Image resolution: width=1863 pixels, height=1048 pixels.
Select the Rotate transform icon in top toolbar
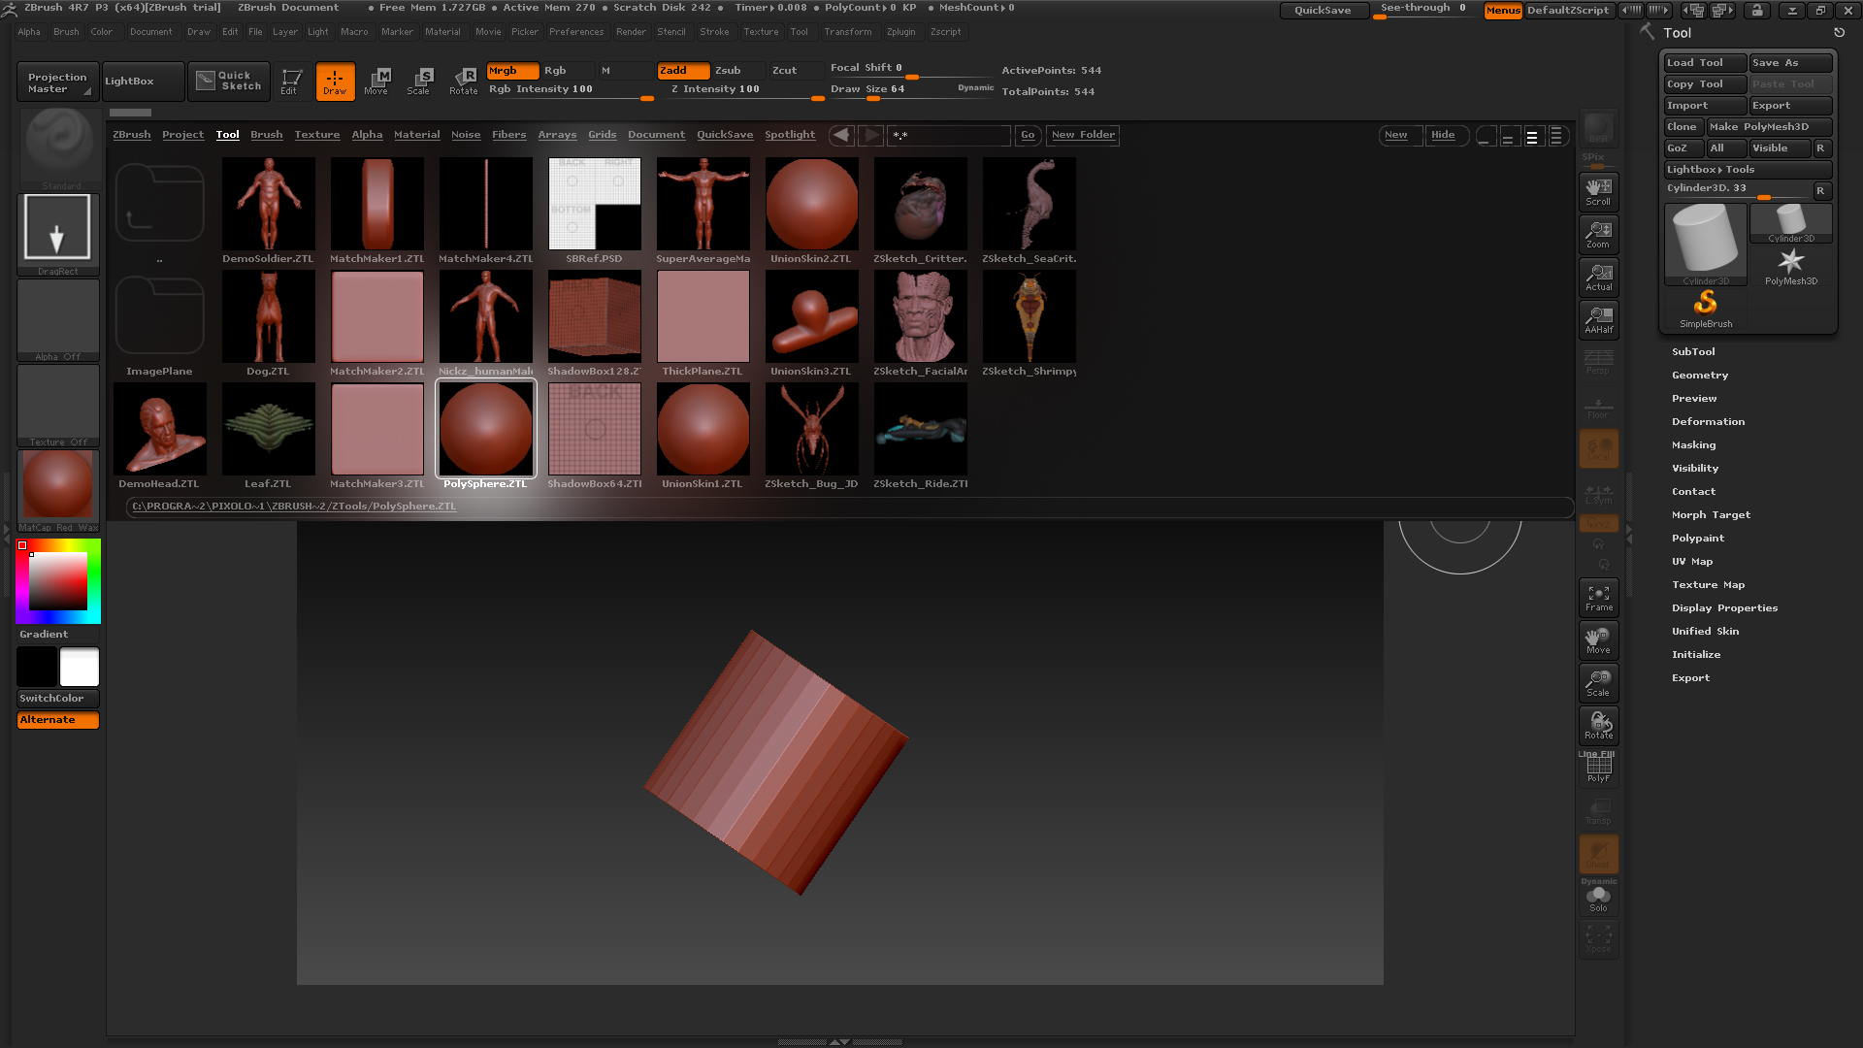464,82
